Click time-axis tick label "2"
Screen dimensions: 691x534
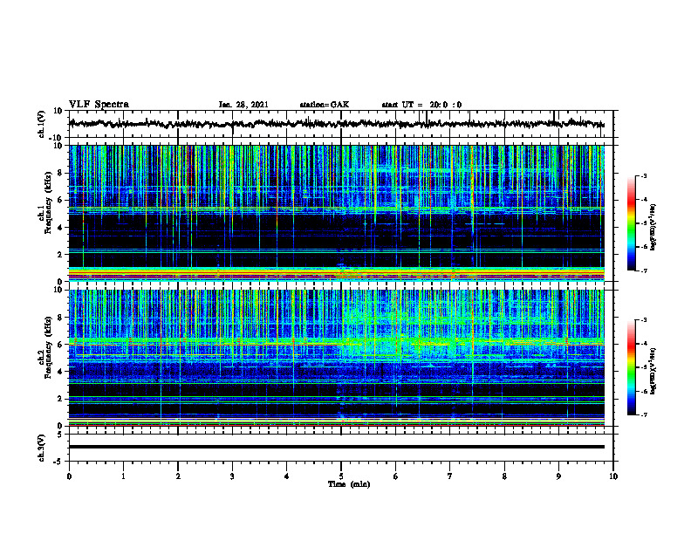(x=178, y=476)
